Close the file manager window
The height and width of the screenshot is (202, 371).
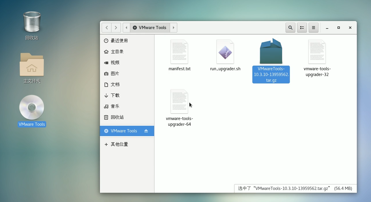[350, 28]
